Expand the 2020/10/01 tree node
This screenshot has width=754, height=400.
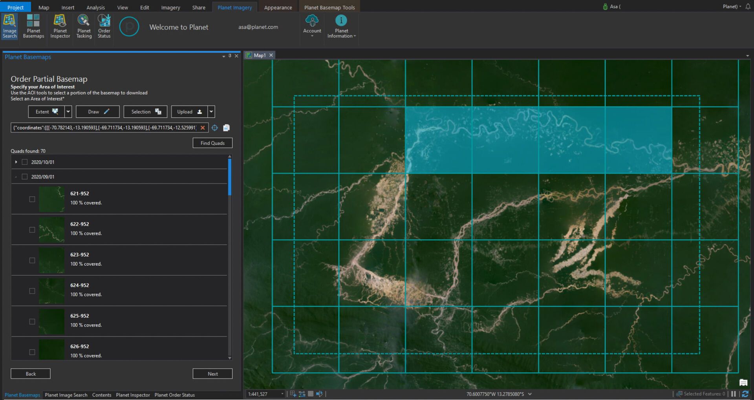pyautogui.click(x=16, y=162)
